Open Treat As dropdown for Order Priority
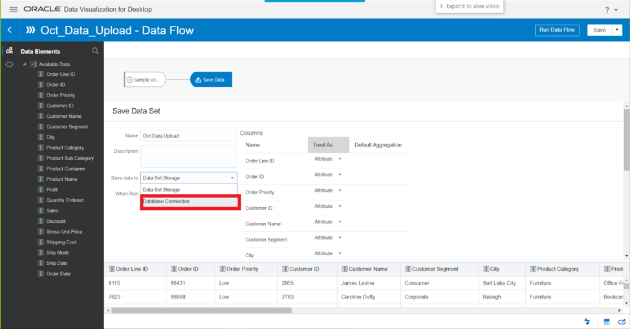Screen dimensions: 630x329 [340, 190]
